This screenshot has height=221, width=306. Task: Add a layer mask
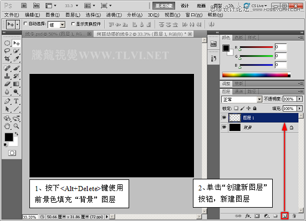point(257,216)
